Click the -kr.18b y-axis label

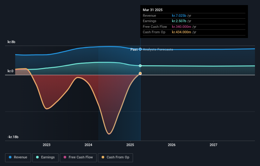tap(13, 137)
